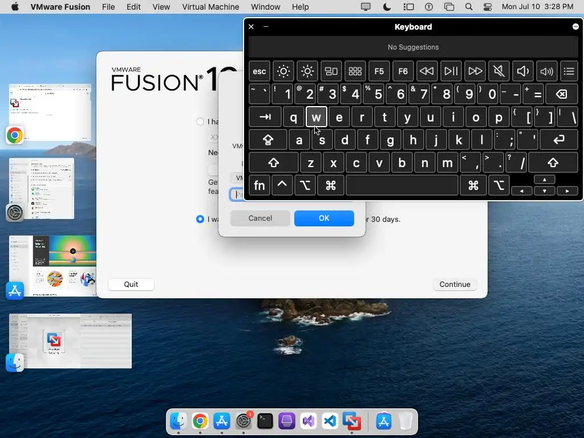The height and width of the screenshot is (438, 584).
Task: Open the Help menu
Action: coord(300,7)
